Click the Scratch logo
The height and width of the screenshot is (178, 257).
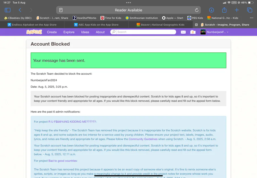pyautogui.click(x=34, y=32)
